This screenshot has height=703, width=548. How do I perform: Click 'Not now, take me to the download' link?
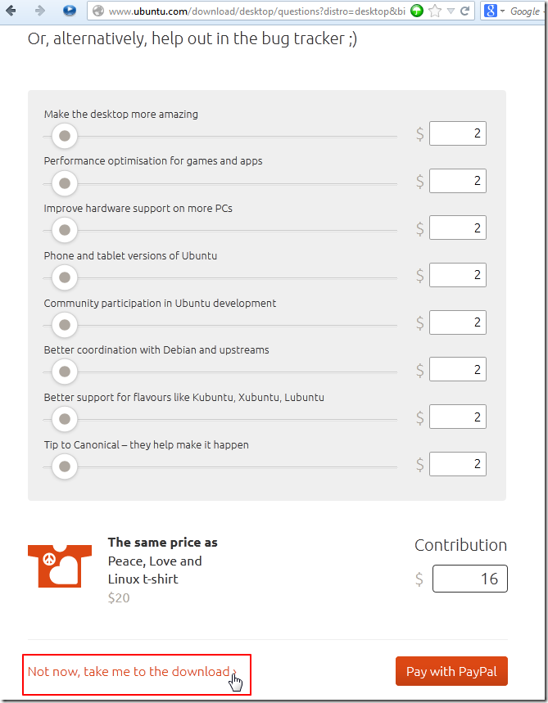pyautogui.click(x=131, y=672)
